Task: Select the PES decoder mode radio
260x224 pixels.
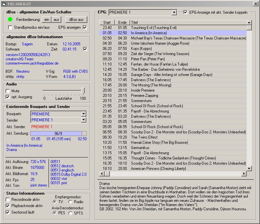Action: 54,213
